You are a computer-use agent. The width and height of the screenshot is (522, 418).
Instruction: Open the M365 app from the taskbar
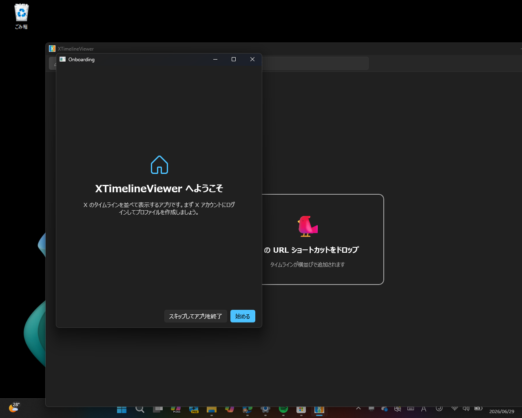tap(176, 409)
